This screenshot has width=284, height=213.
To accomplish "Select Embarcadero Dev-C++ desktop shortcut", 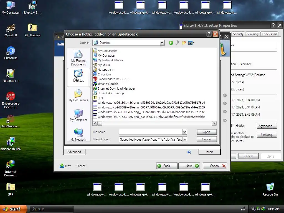I will coord(11,100).
